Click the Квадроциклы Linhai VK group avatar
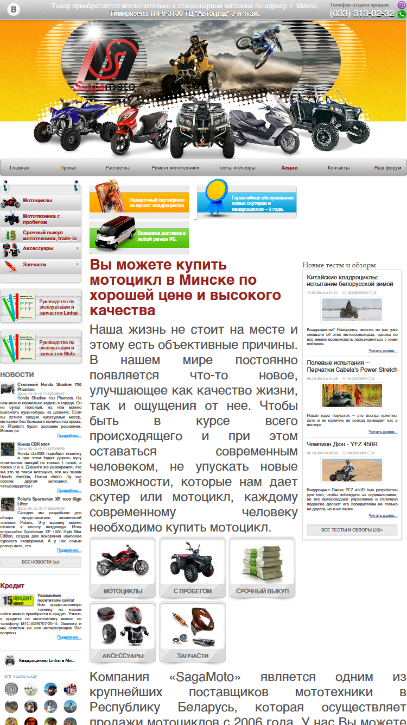This screenshot has width=407, height=725. click(x=10, y=660)
